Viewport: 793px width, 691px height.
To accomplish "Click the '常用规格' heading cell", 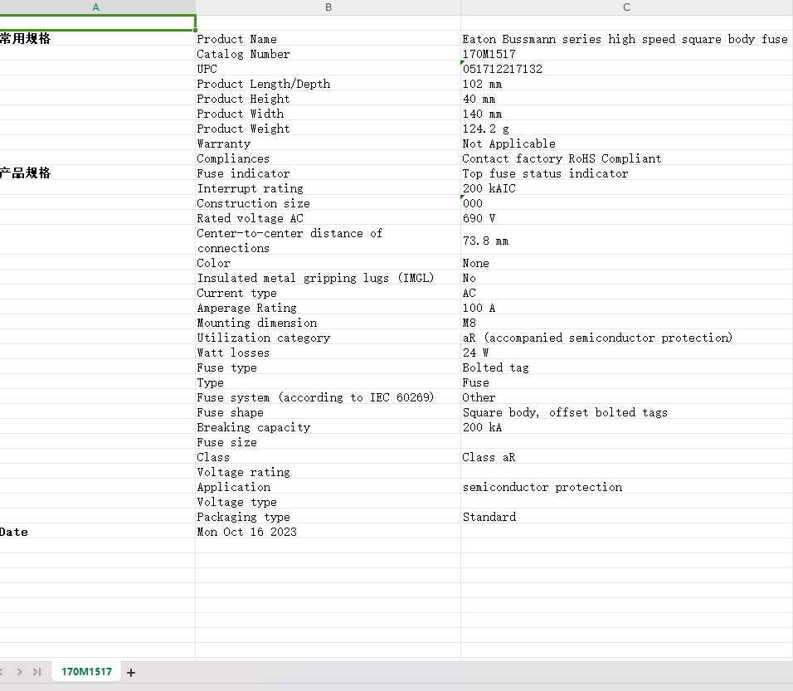I will coord(98,39).
